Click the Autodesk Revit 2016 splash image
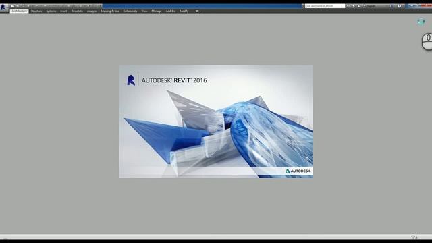Screen dimensions: 432x243 pos(216,122)
